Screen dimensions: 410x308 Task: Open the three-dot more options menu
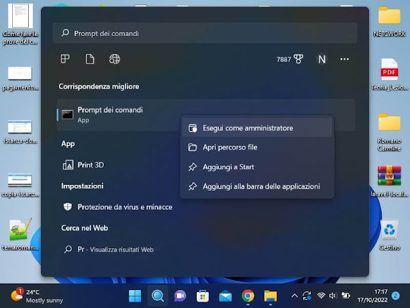pos(345,59)
